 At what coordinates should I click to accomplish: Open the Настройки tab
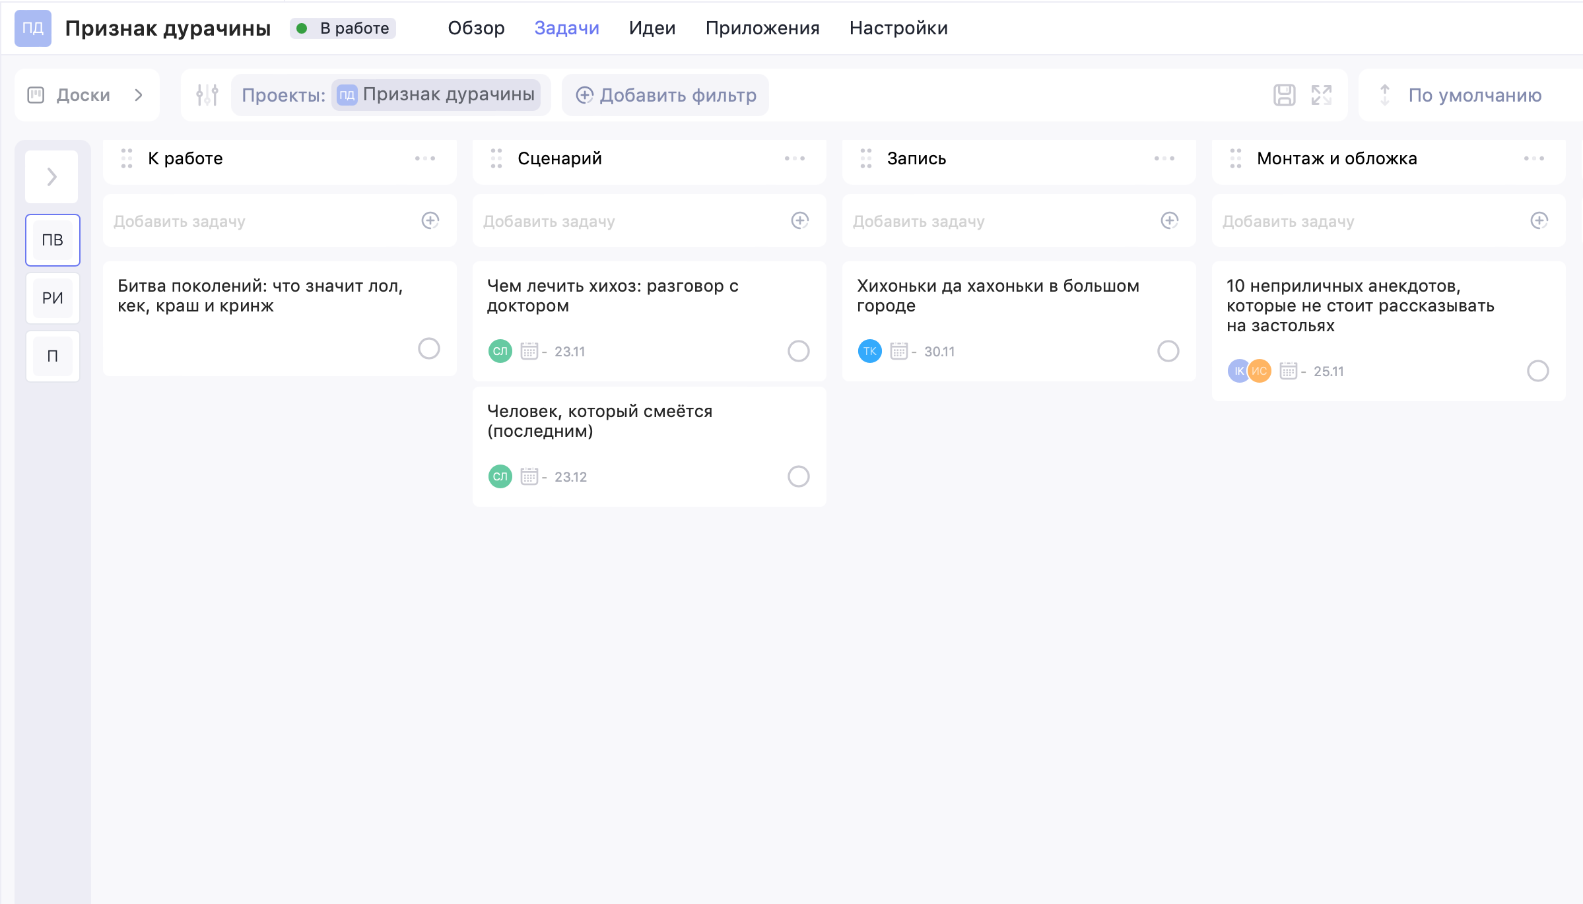point(898,28)
